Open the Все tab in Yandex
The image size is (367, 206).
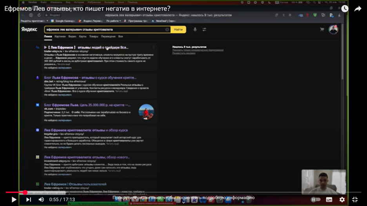coord(120,36)
